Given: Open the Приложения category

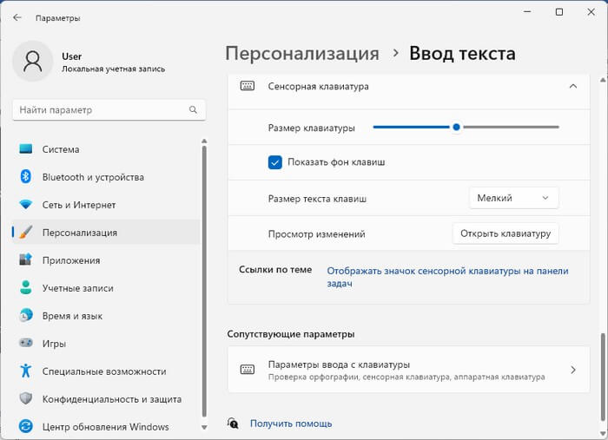Looking at the screenshot, I should coord(106,259).
